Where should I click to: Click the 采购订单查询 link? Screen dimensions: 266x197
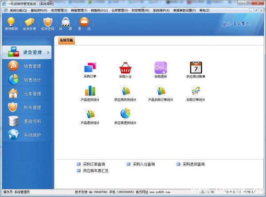point(94,164)
